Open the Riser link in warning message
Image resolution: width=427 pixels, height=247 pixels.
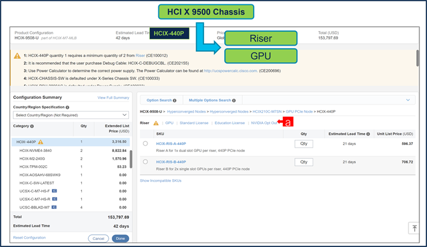click(x=140, y=55)
